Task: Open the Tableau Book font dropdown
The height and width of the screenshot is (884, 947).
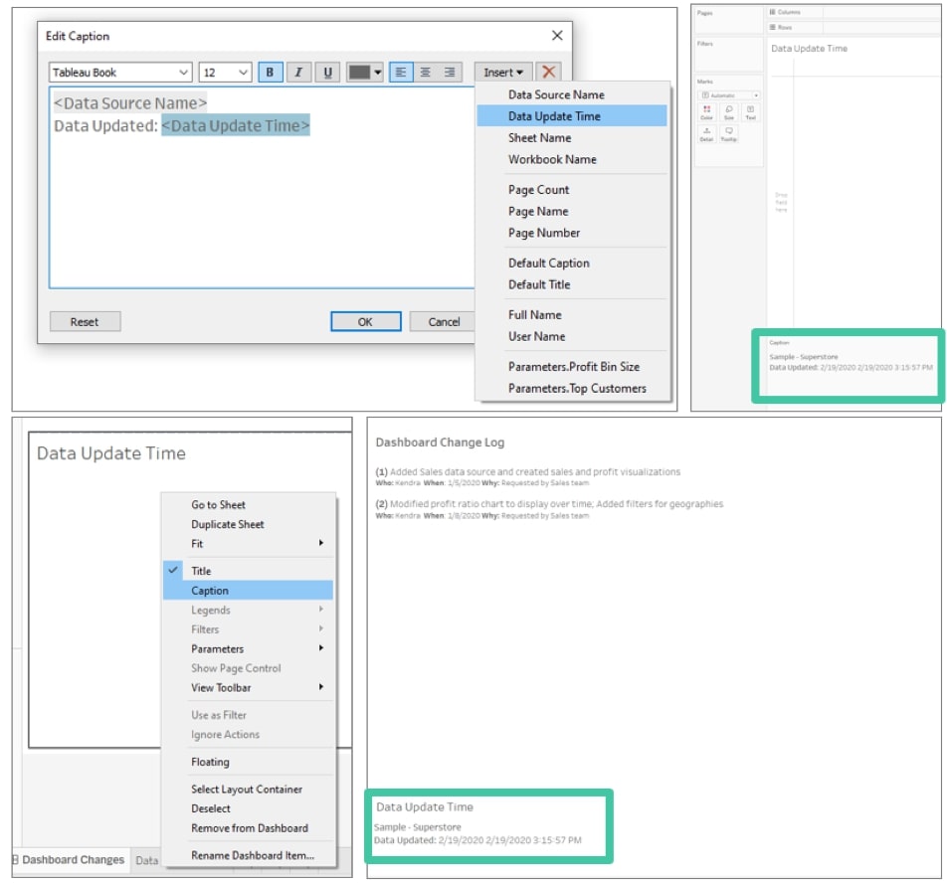Action: pos(120,73)
